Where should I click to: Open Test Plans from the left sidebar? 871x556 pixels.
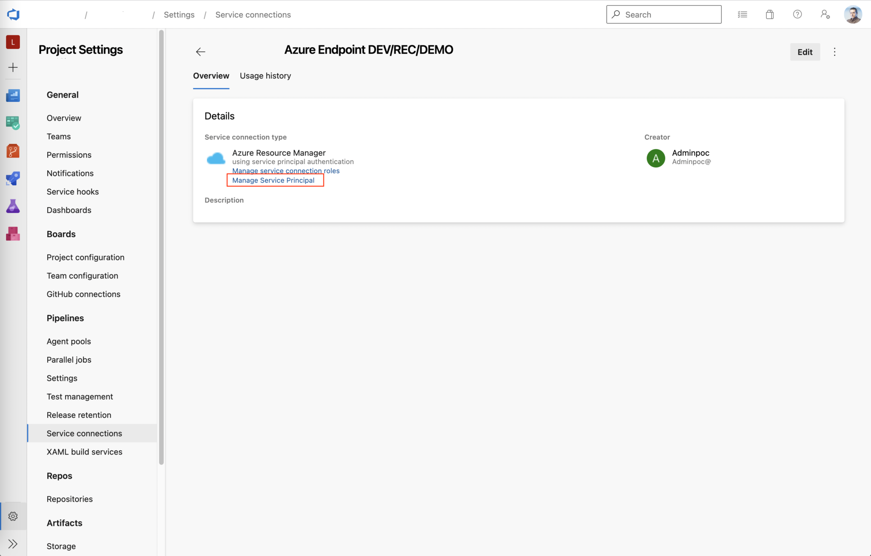point(13,206)
